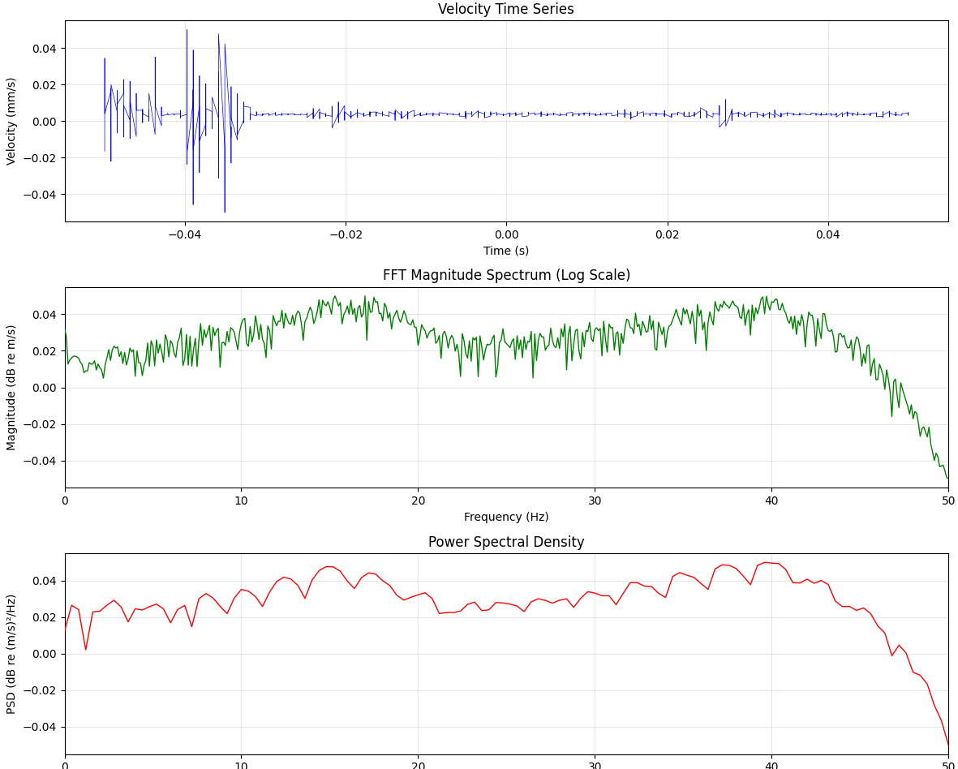Select the "Time (s)" x-axis label
The width and height of the screenshot is (958, 769).
[505, 251]
